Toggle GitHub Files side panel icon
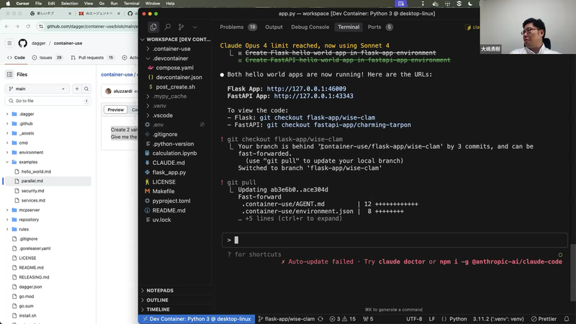Image resolution: width=576 pixels, height=324 pixels. pos(9,75)
